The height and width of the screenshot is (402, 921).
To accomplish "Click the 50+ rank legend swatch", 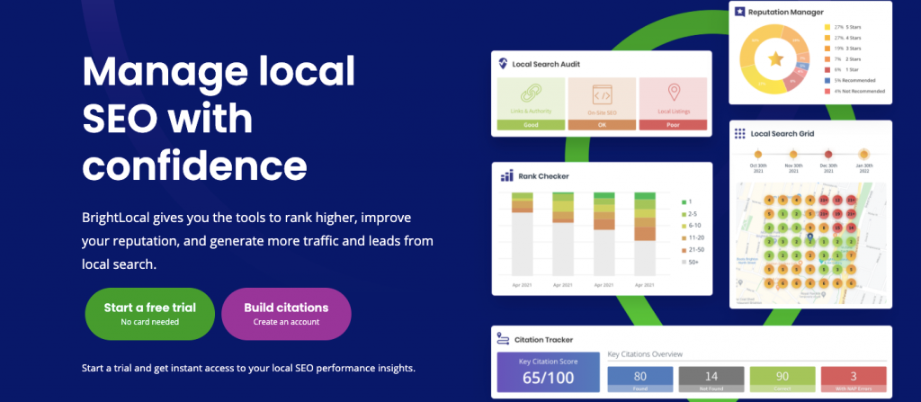I will tap(684, 262).
